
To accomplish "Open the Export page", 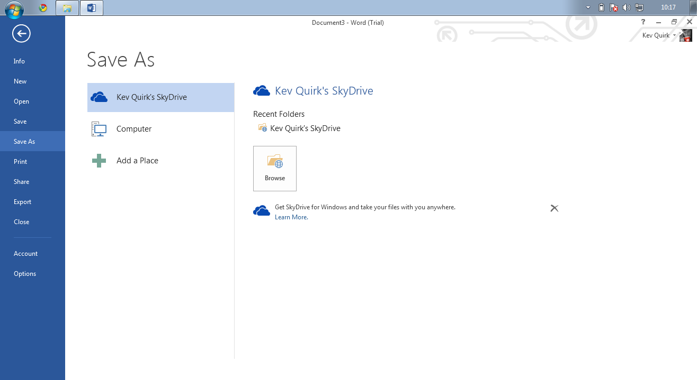I will click(x=22, y=202).
